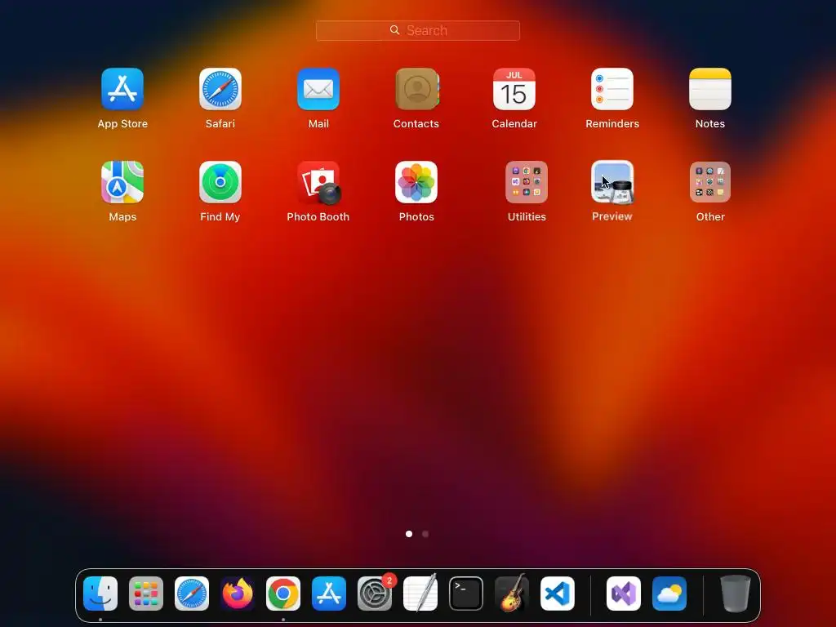The image size is (836, 627).
Task: Open the Utilities folder
Action: point(527,182)
